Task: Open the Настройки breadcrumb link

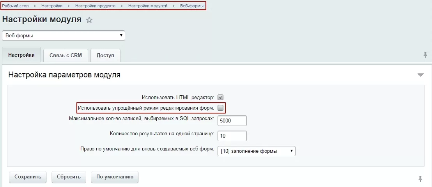Action: pyautogui.click(x=52, y=6)
